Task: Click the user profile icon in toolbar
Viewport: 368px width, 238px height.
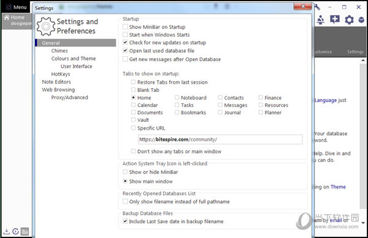Action: coord(320,20)
